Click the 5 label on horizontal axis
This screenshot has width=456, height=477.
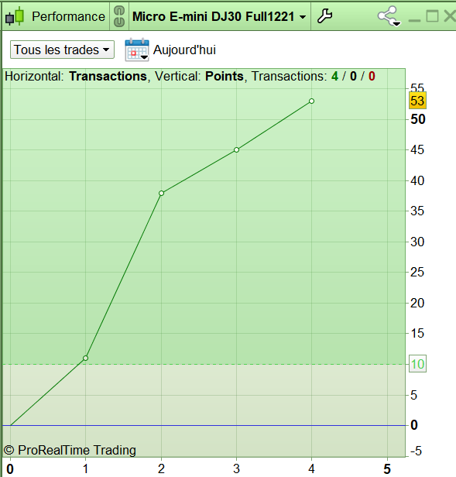pyautogui.click(x=387, y=468)
